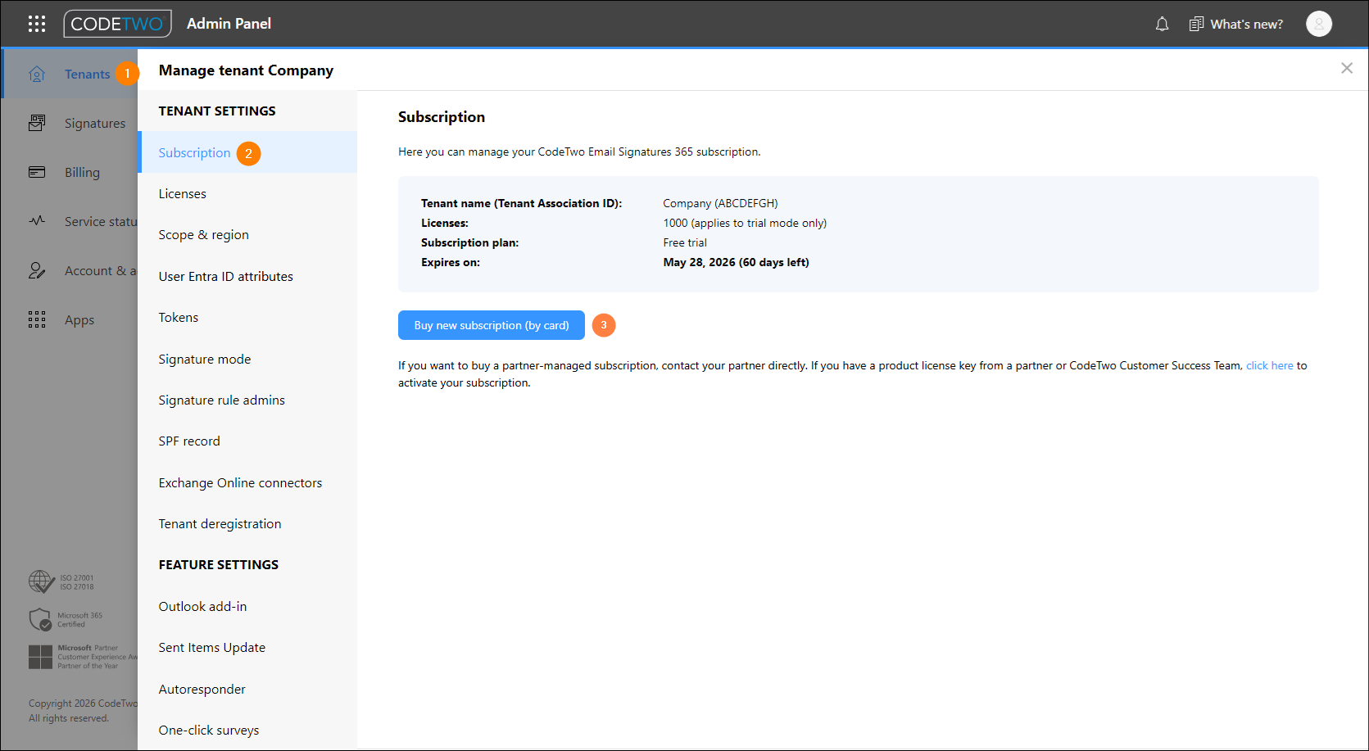Open the user profile avatar
1369x751 pixels.
[x=1319, y=24]
